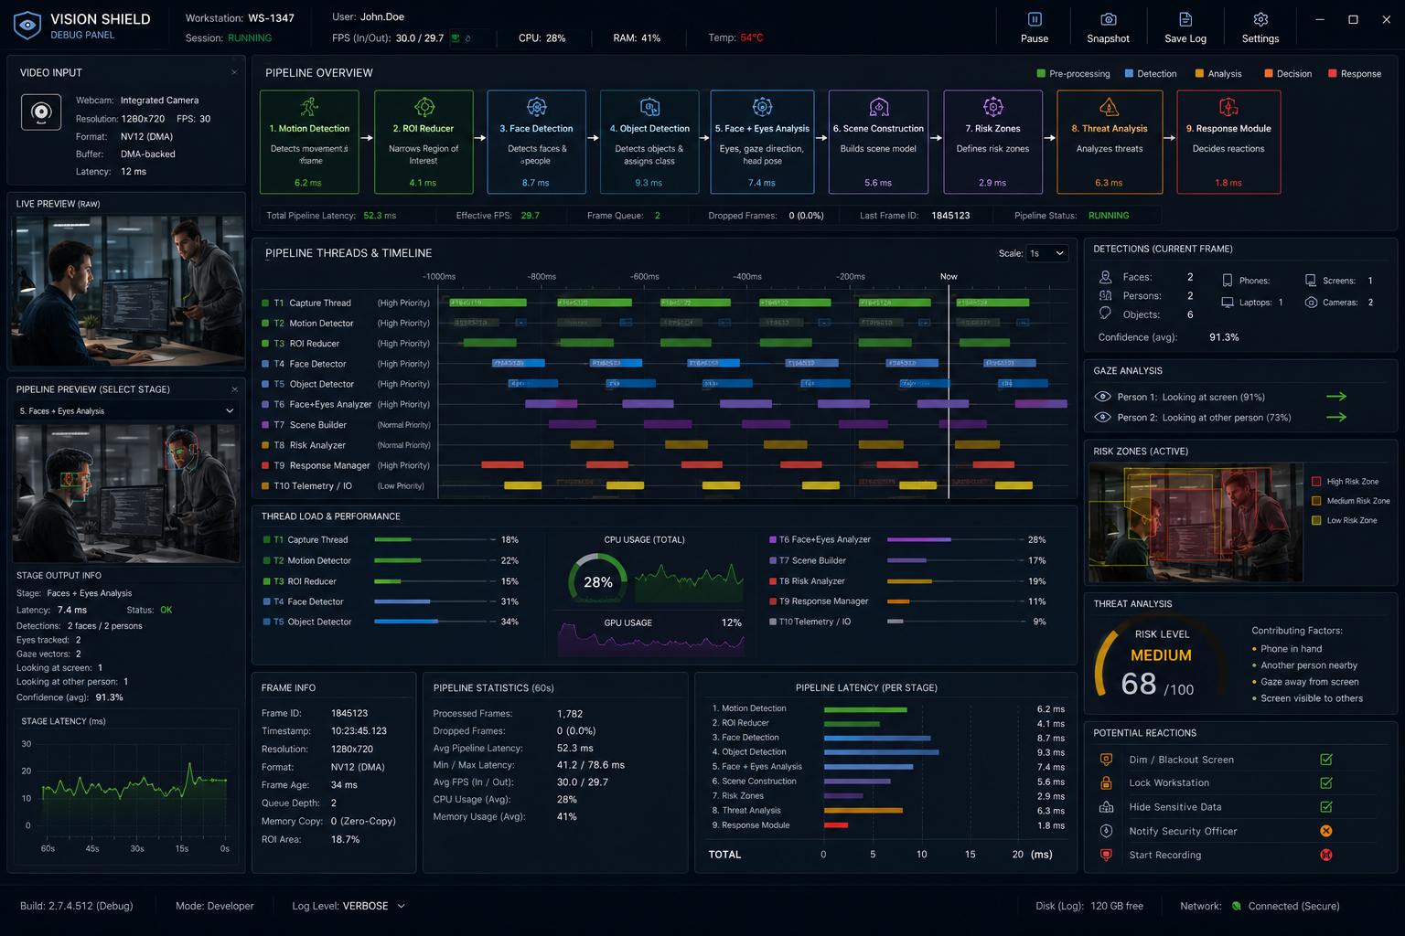Viewport: 1405px width, 936px height.
Task: Click the Pre-processing legend color swatch
Action: coord(1041,73)
